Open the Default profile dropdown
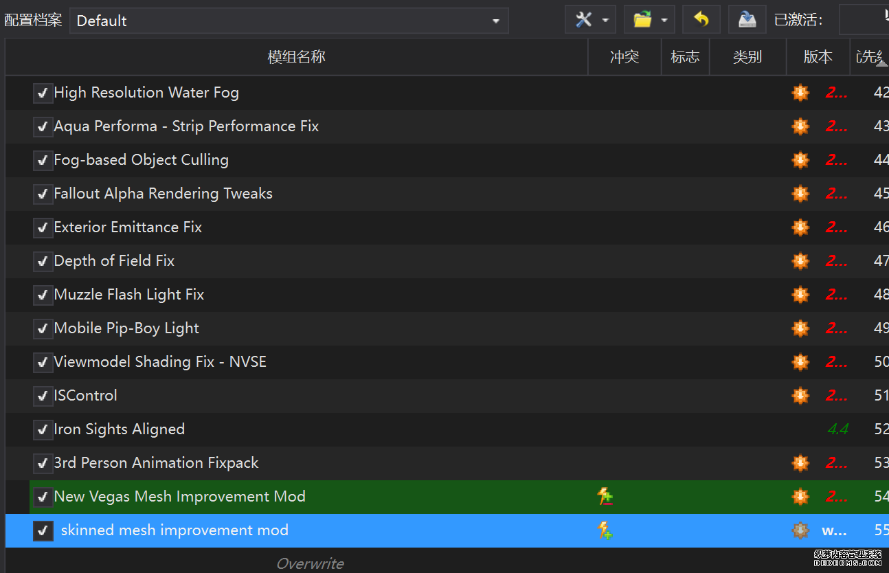The width and height of the screenshot is (889, 573). (x=289, y=21)
